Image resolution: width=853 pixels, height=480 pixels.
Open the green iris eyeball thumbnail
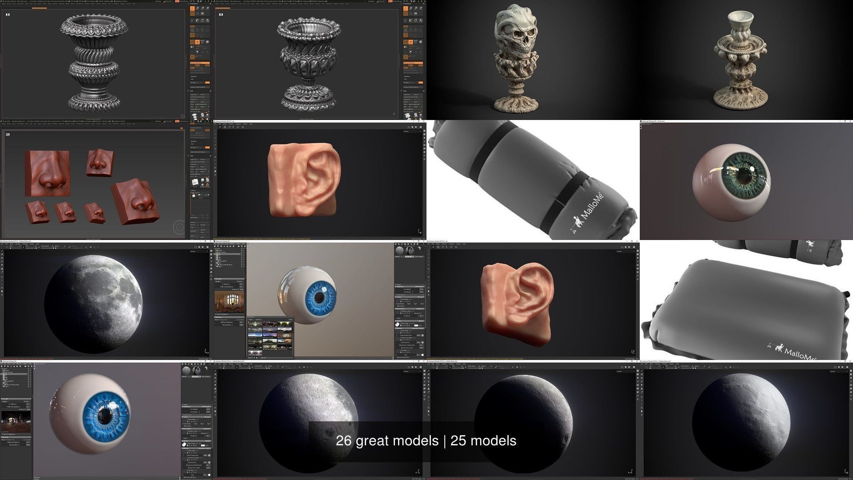[746, 180]
